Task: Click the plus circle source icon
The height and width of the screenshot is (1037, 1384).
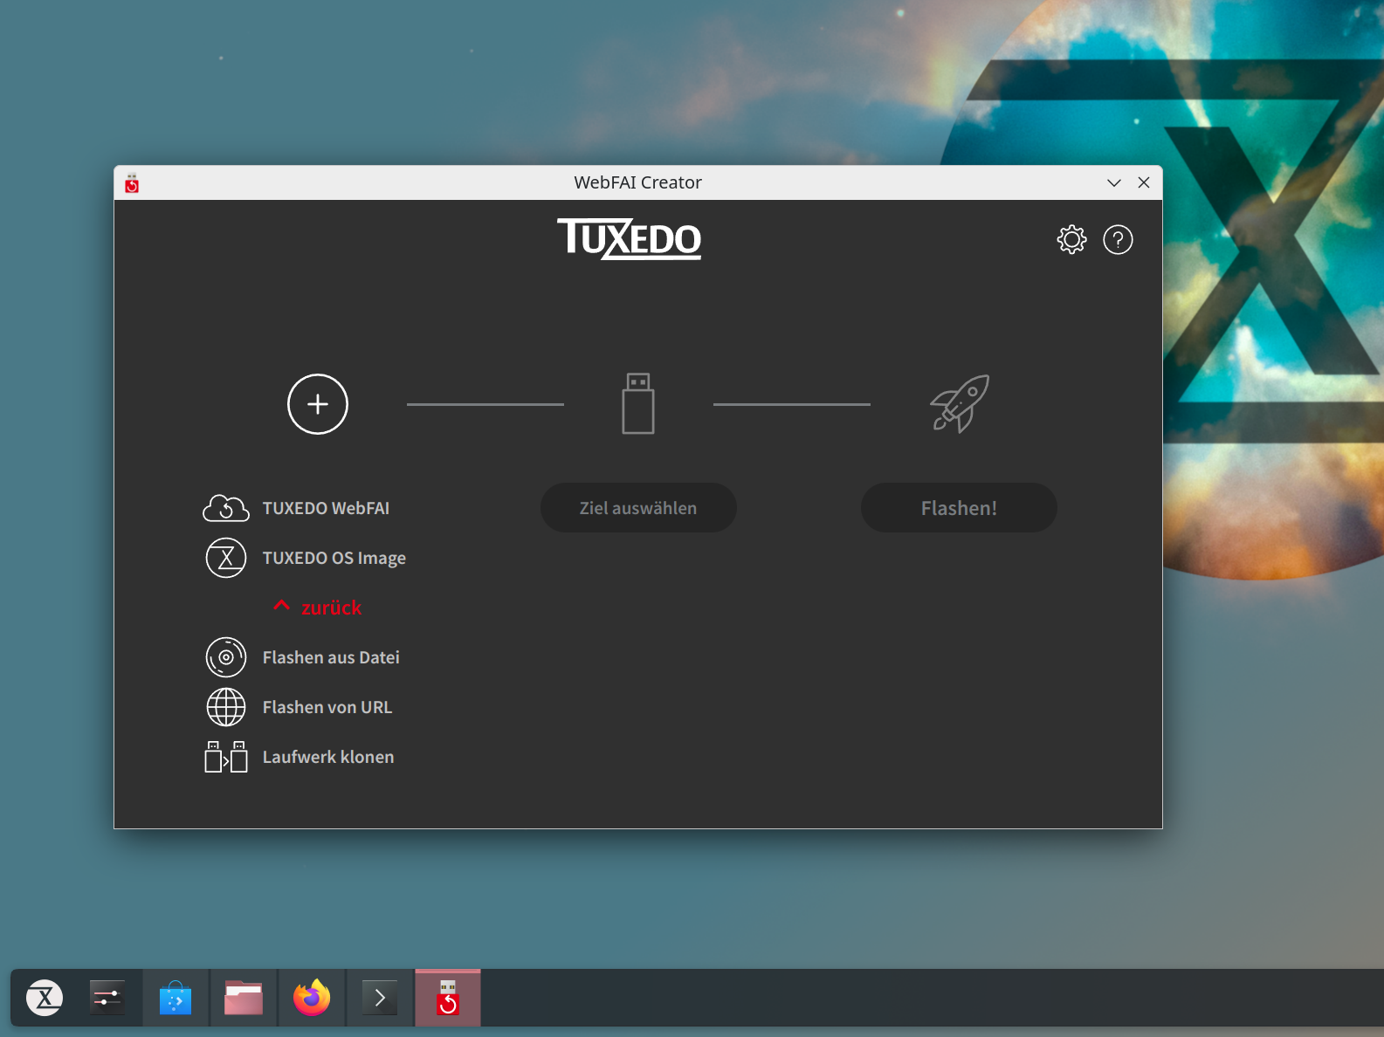Action: 318,404
